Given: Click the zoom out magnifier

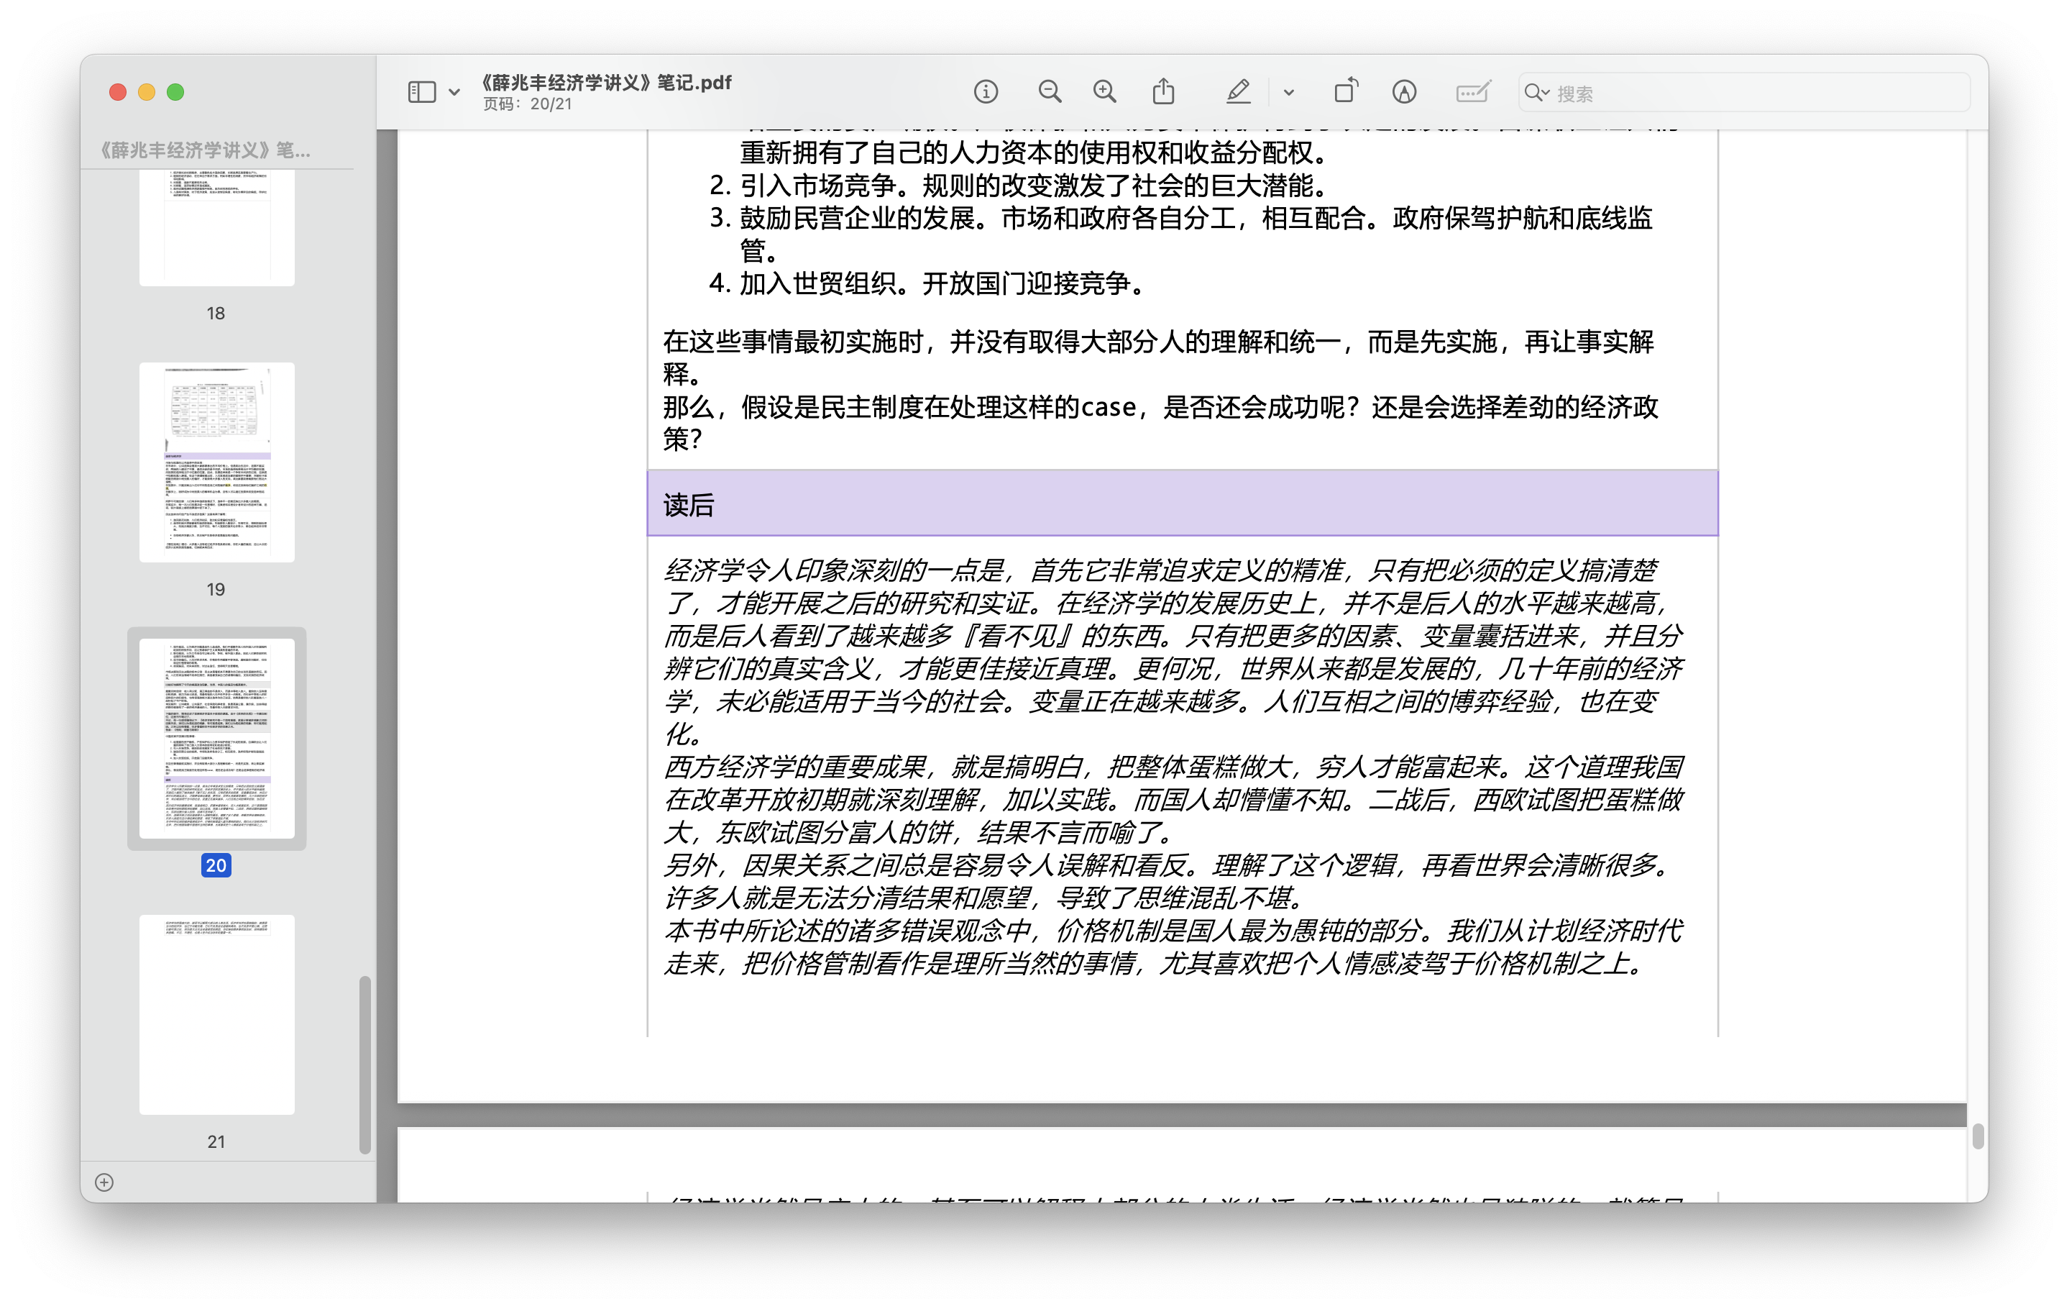Looking at the screenshot, I should (x=1049, y=92).
